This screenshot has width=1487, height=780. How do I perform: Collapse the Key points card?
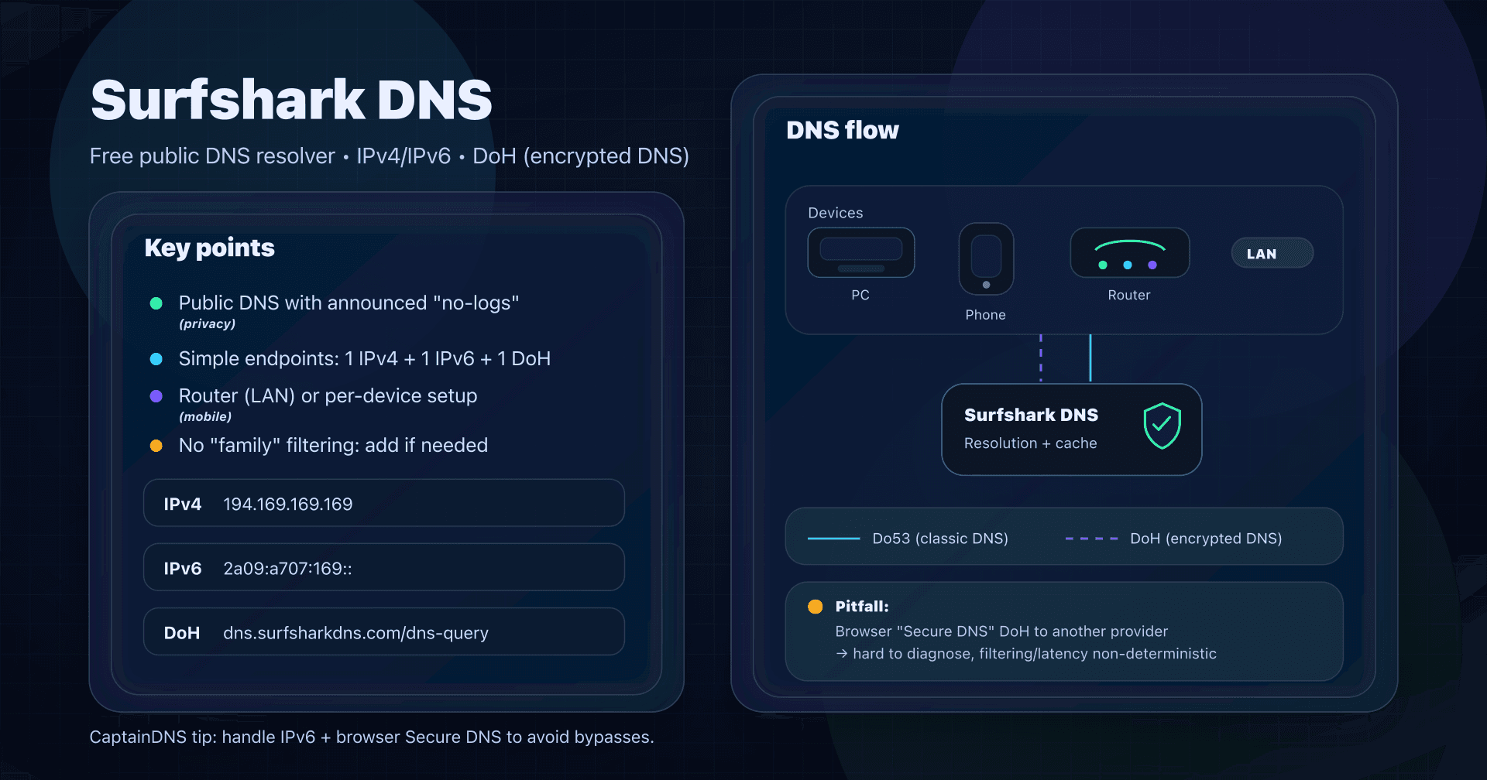click(x=209, y=248)
